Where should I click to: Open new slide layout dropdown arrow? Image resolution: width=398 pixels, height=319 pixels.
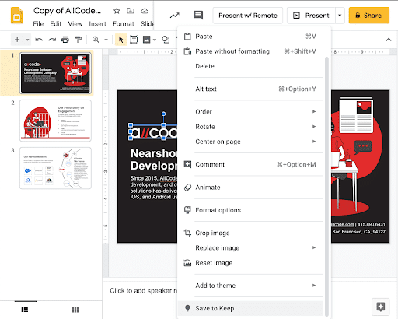pos(27,40)
